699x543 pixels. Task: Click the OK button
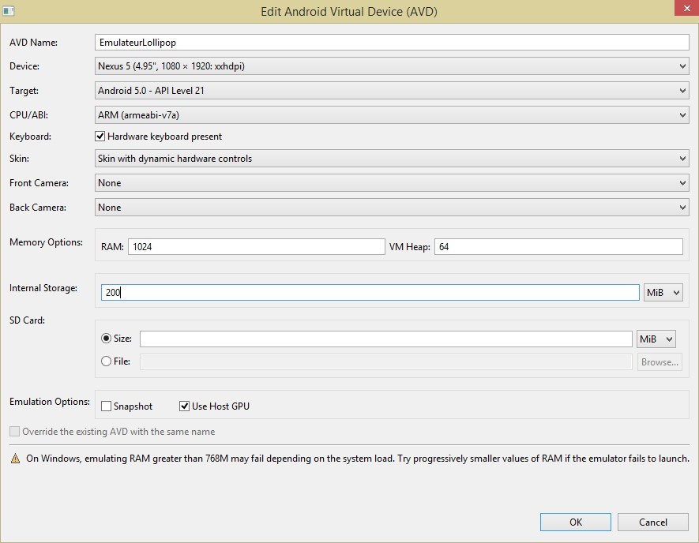coord(576,522)
